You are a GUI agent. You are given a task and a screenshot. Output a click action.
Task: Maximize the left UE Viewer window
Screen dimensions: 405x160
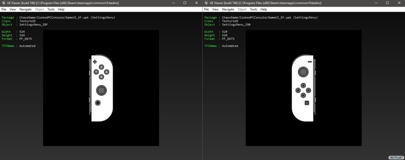pyautogui.click(x=185, y=3)
